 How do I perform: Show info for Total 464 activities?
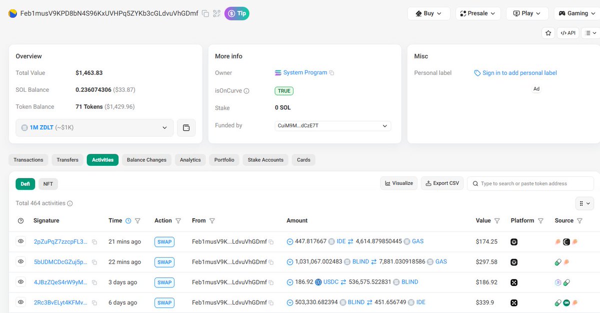[x=70, y=203]
